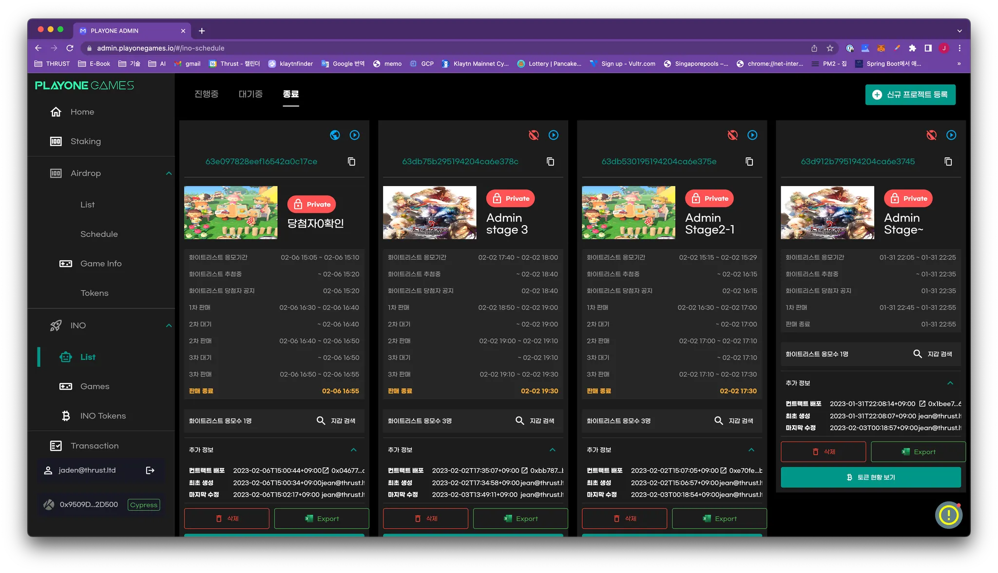Open Admin Stage2-1 project thumbnail image
The width and height of the screenshot is (998, 573).
(628, 212)
